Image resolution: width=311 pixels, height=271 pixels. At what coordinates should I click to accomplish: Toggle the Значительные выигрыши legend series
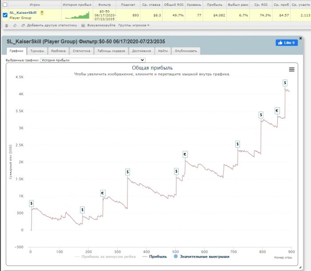point(202,256)
